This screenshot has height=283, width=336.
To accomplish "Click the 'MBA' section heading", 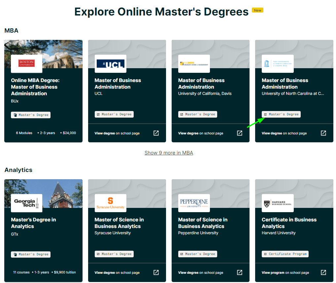I will click(11, 31).
